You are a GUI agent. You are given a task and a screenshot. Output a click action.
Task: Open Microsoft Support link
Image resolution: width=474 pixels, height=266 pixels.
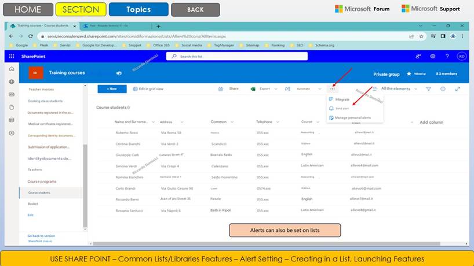431,9
